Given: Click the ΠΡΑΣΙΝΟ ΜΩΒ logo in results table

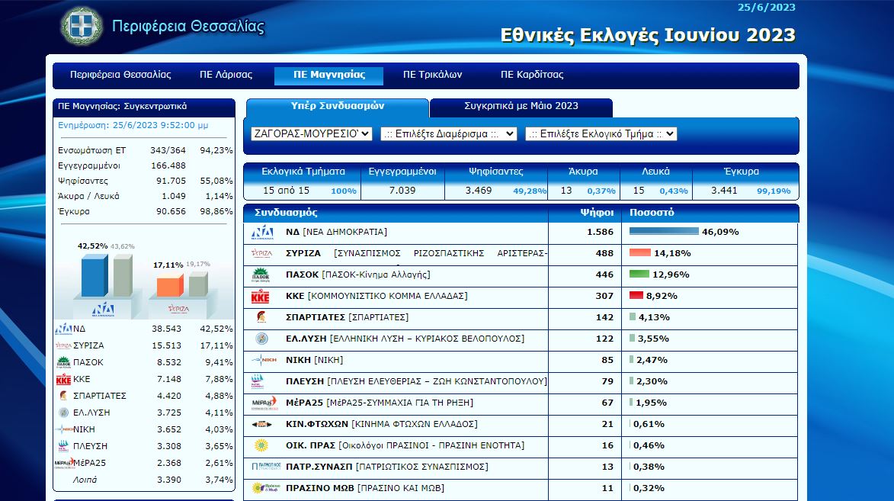Looking at the screenshot, I should coord(266,488).
